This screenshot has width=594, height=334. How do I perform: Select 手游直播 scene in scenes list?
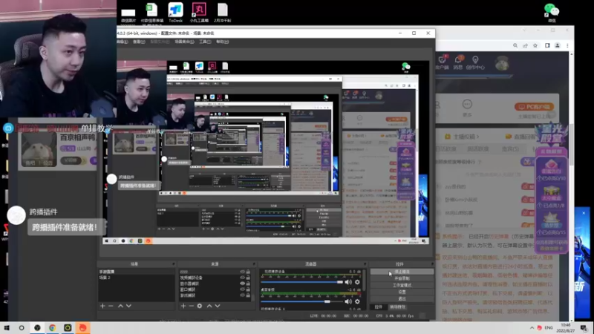click(x=136, y=272)
